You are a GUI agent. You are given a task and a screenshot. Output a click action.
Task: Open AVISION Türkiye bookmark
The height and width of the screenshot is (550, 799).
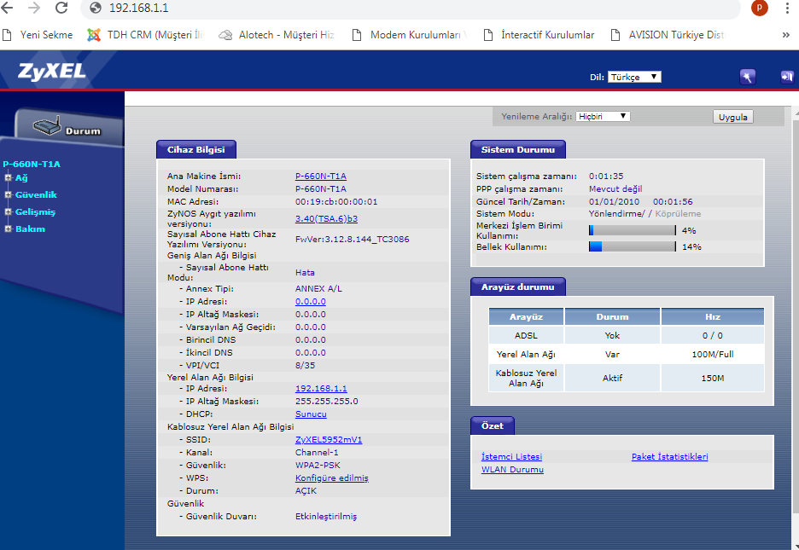(x=668, y=35)
